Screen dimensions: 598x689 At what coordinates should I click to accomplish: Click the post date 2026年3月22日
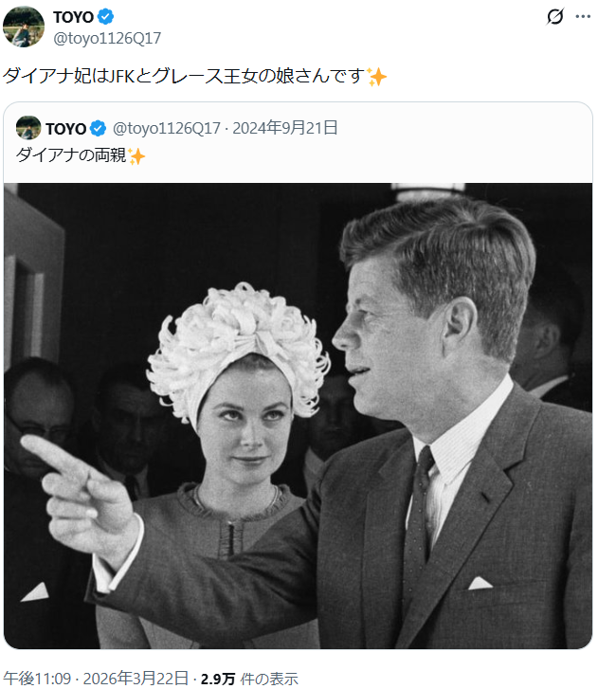point(136,679)
